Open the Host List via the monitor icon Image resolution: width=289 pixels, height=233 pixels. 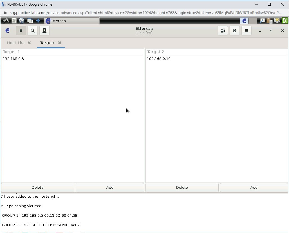(x=44, y=31)
